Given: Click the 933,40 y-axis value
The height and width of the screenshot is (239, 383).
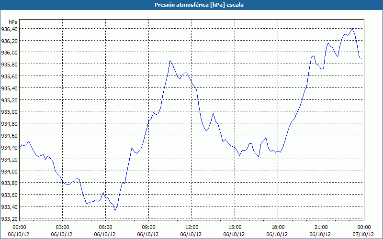Looking at the screenshot, I should pos(9,207).
